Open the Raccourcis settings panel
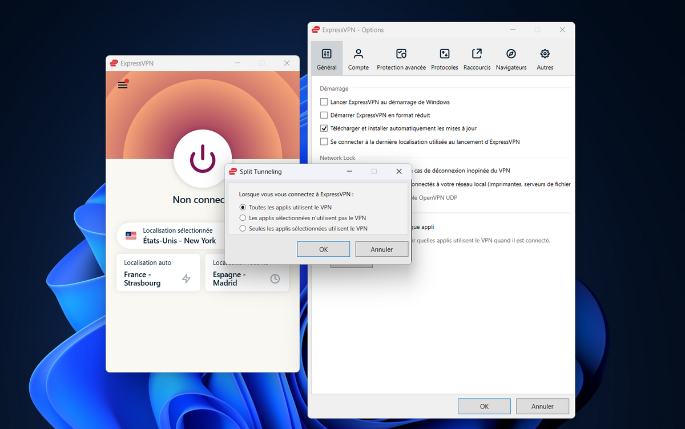685x429 pixels. 477,57
